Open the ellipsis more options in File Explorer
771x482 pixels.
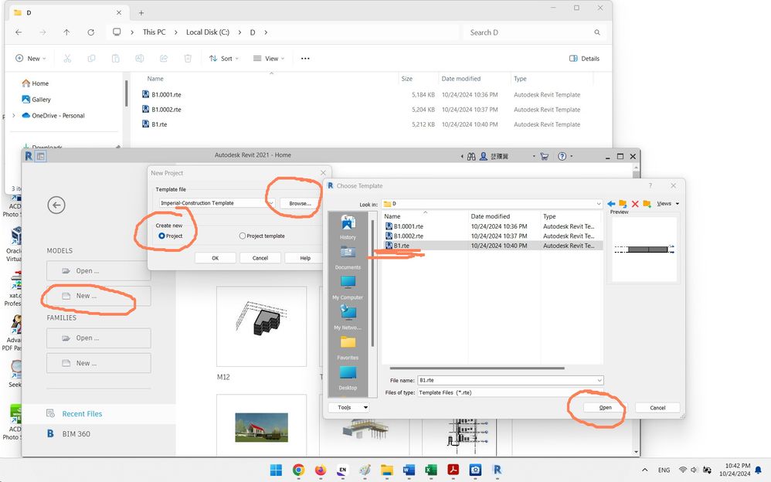(305, 59)
